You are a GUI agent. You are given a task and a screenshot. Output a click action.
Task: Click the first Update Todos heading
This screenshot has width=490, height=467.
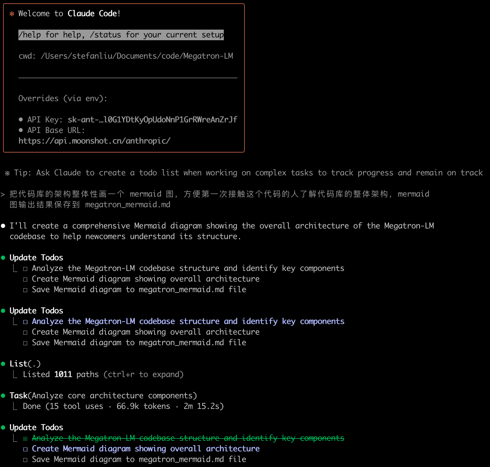point(36,258)
